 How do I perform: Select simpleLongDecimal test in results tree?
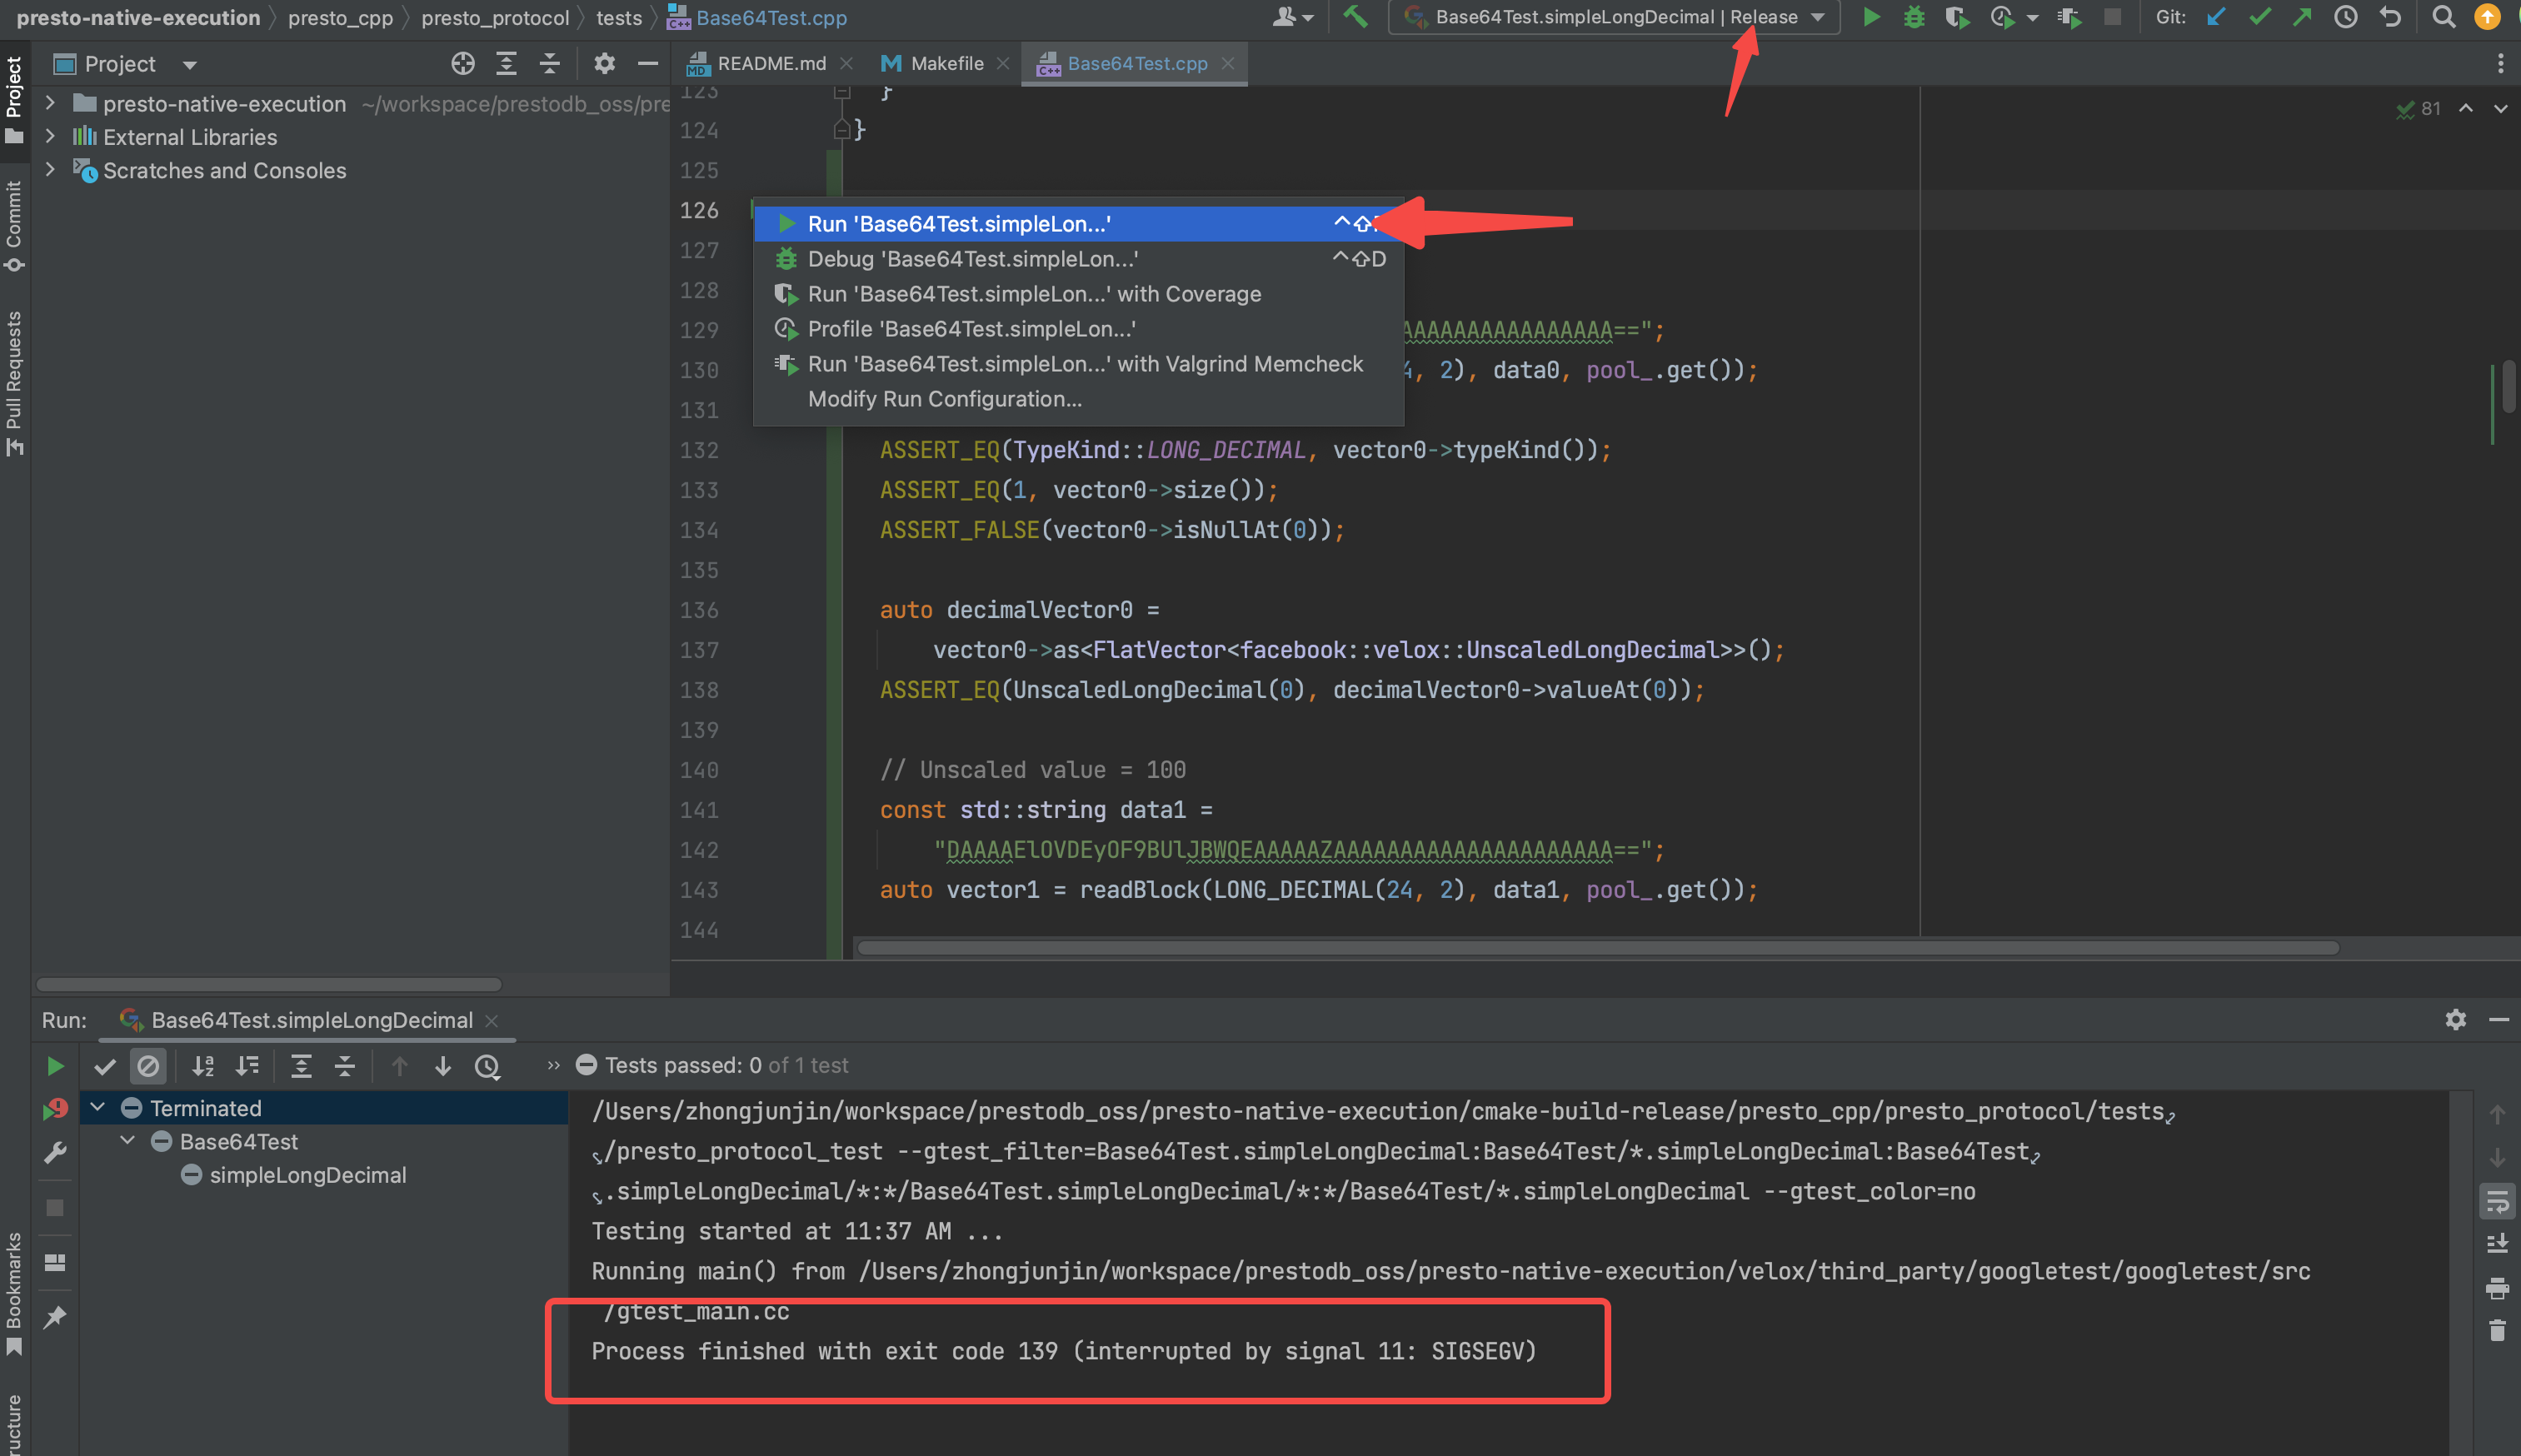coord(307,1175)
